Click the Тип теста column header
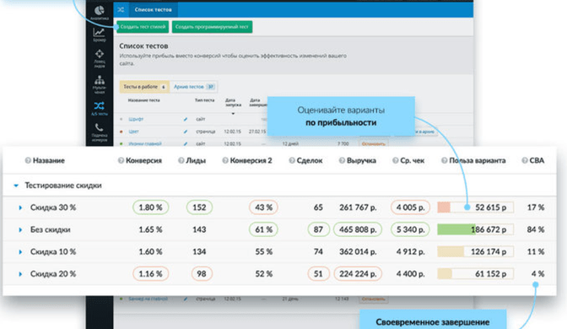Image resolution: width=567 pixels, height=329 pixels. click(205, 100)
